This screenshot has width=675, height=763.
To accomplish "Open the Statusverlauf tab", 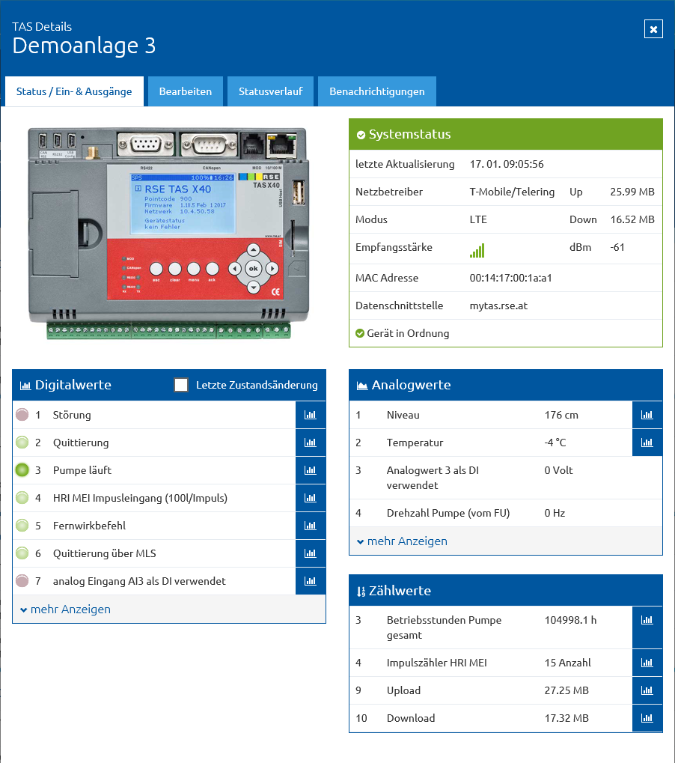I will tap(270, 91).
